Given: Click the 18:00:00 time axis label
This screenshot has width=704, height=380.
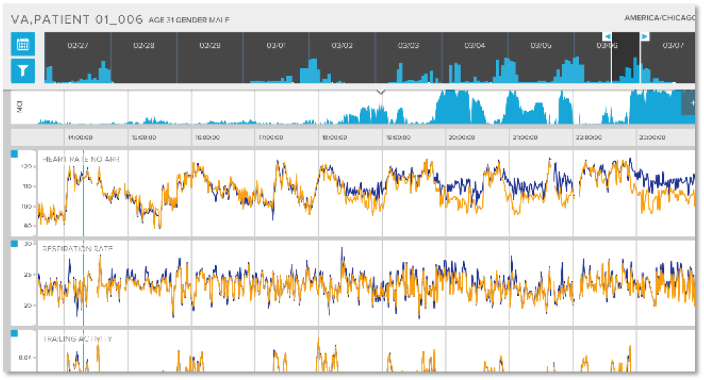Looking at the screenshot, I should tap(334, 138).
